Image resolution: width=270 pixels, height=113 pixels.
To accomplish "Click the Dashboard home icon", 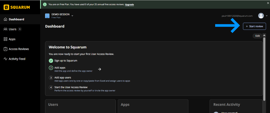I will [5, 19].
